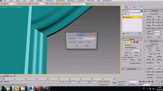The height and width of the screenshot is (91, 163).
Task: Enable the Preserve UVs checkbox
Action: click(147, 54)
